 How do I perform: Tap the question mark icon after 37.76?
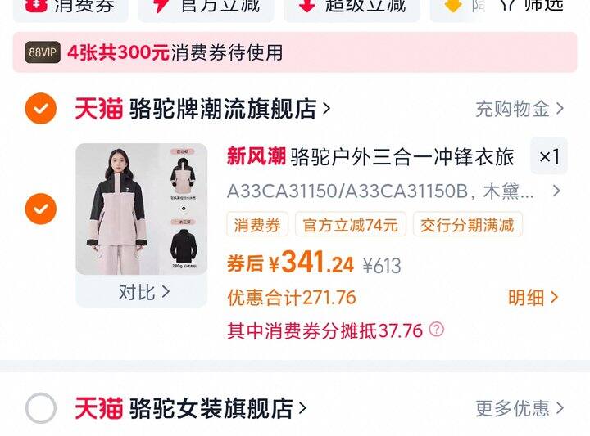coord(437,330)
